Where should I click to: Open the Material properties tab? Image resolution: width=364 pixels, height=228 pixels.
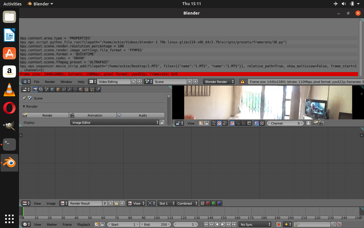(x=81, y=89)
